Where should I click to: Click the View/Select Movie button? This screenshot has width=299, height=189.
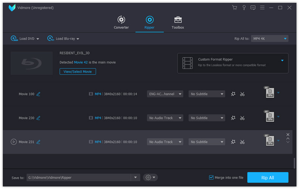pos(78,72)
